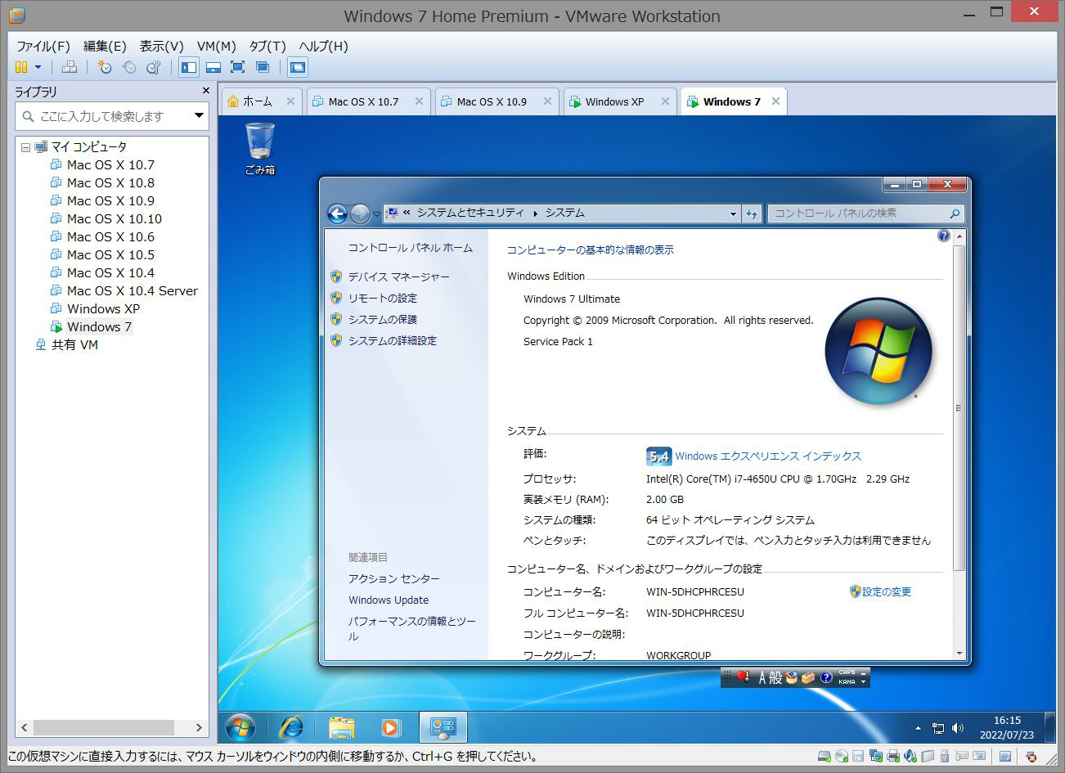This screenshot has width=1065, height=773.
Task: Open Windows Media Player taskbar icon
Action: click(x=391, y=726)
